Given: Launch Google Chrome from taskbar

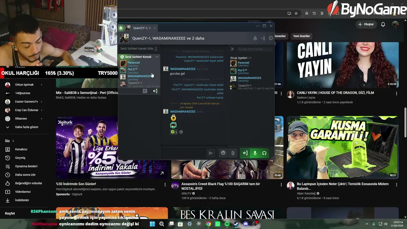Looking at the screenshot, I should tap(208, 224).
